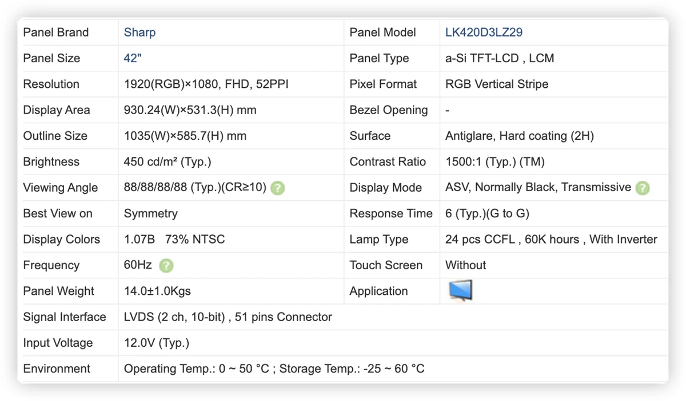Follow the 42" panel size link
The image size is (686, 401).
(133, 58)
